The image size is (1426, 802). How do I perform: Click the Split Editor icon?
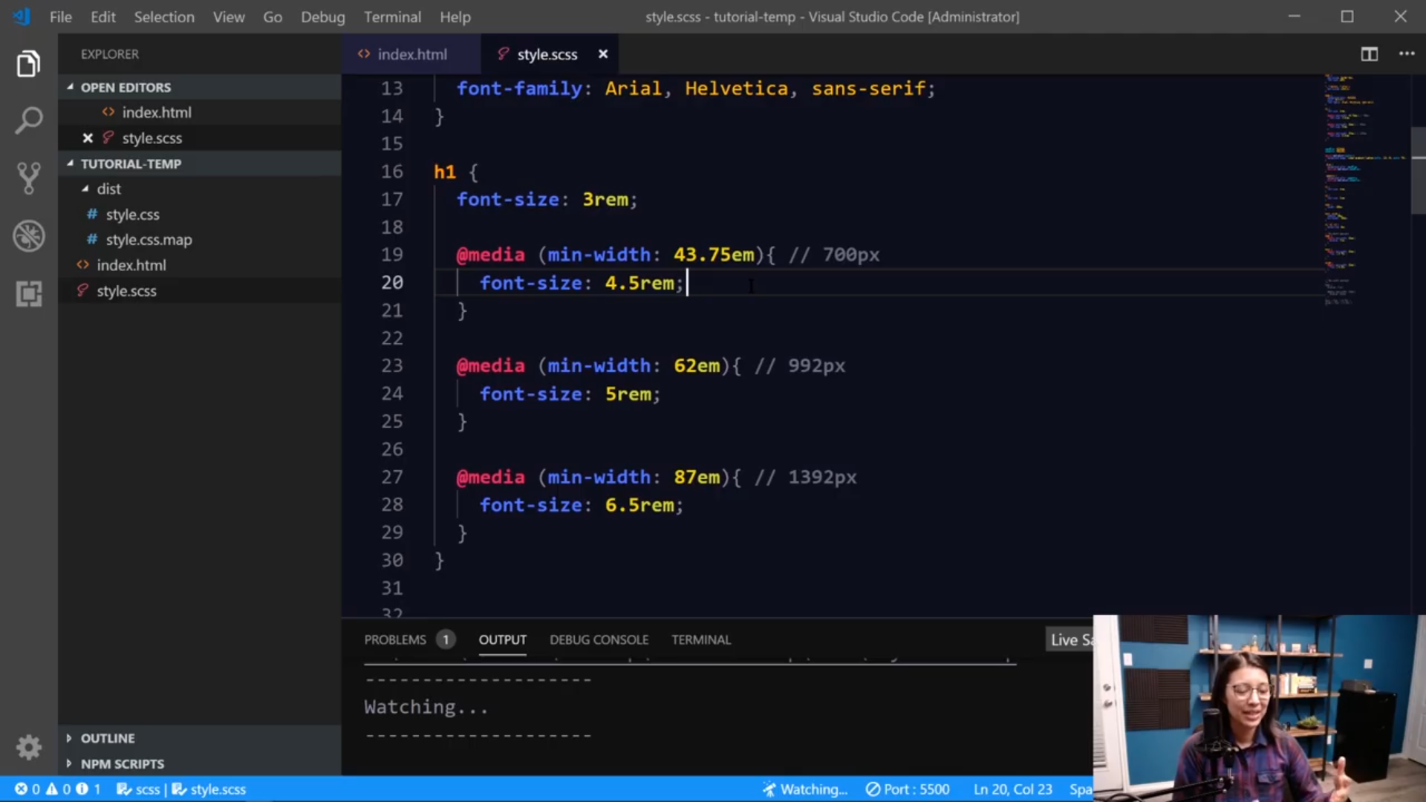[1370, 54]
